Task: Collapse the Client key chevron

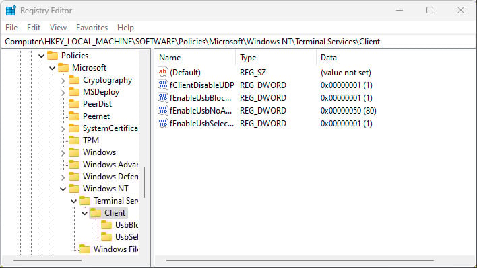Action: point(85,214)
